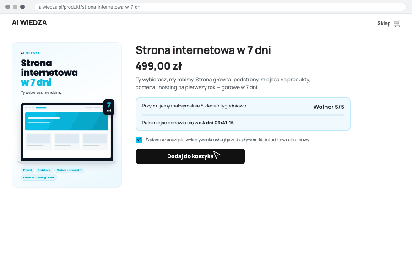Screen dimensions: 412x257
Task: Click the Dodaj do koszyka button
Action: point(190,156)
